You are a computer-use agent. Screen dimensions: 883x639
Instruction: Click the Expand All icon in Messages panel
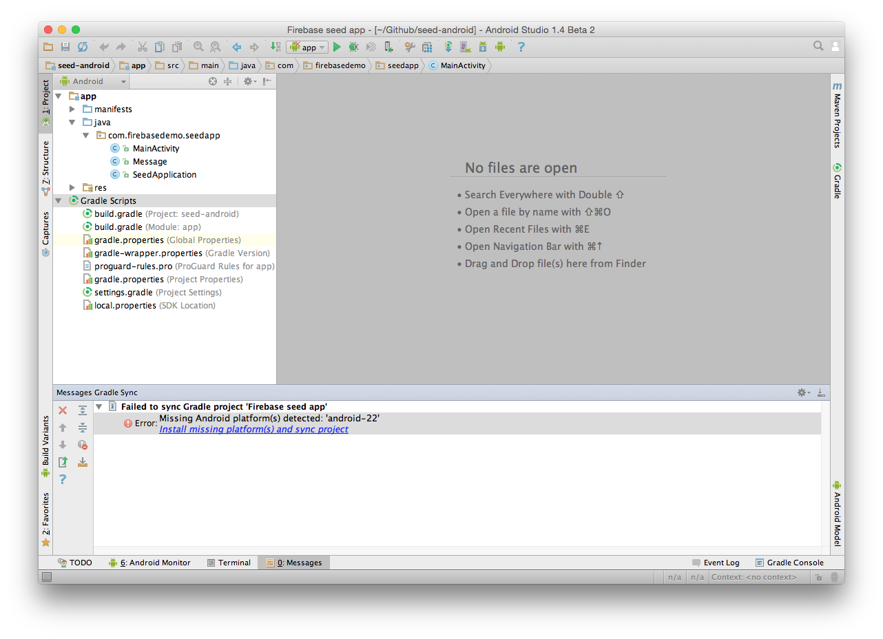click(x=83, y=410)
